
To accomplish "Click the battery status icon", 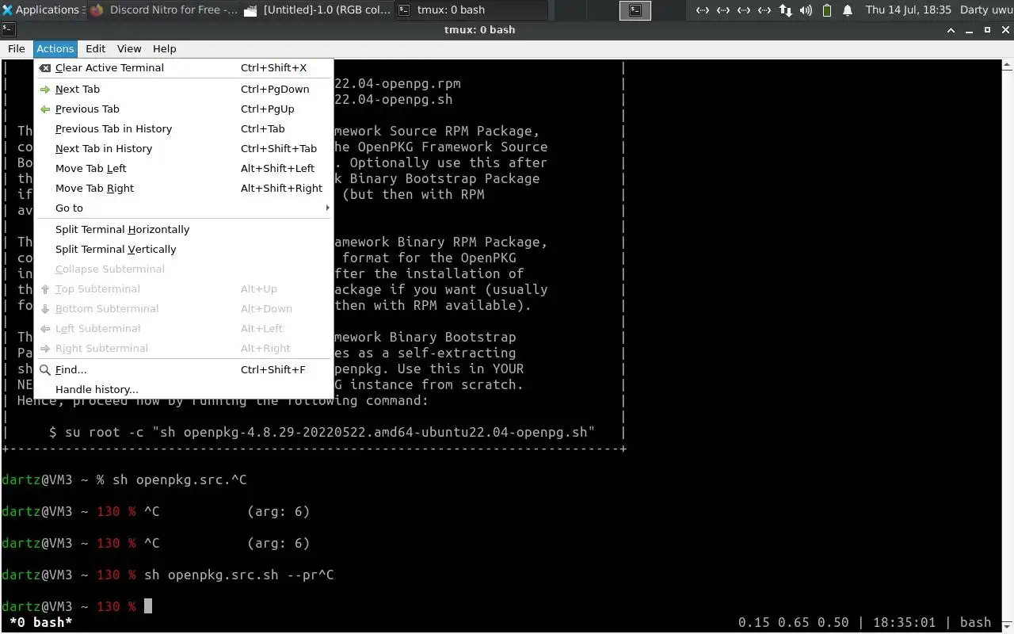I will tap(827, 10).
